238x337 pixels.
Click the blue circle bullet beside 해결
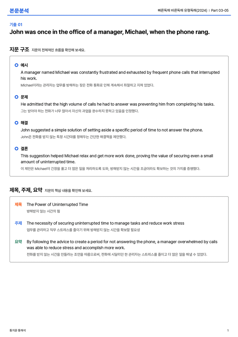click(16, 123)
